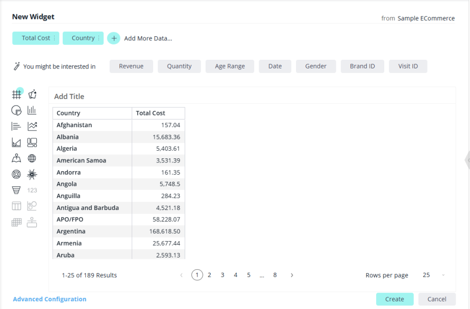Choose the Treemap chart type
The image size is (470, 309).
(32, 142)
